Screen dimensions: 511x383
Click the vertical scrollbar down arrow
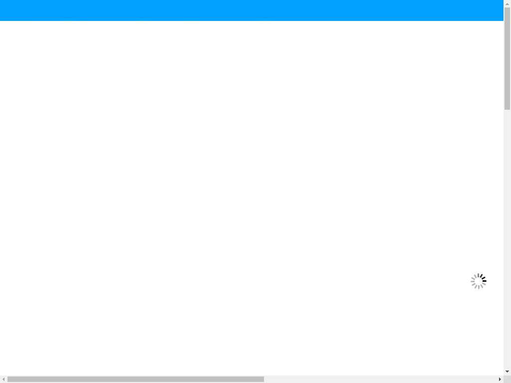coord(507,372)
